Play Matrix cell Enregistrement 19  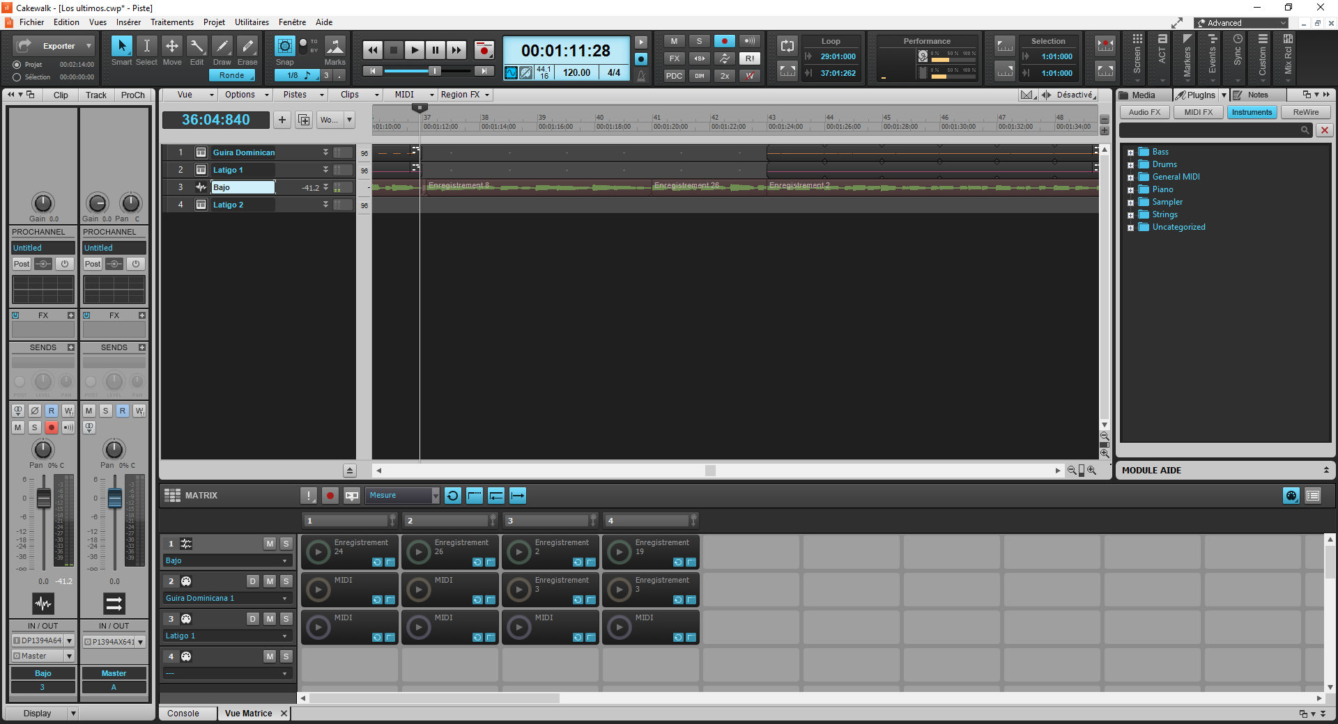[620, 552]
